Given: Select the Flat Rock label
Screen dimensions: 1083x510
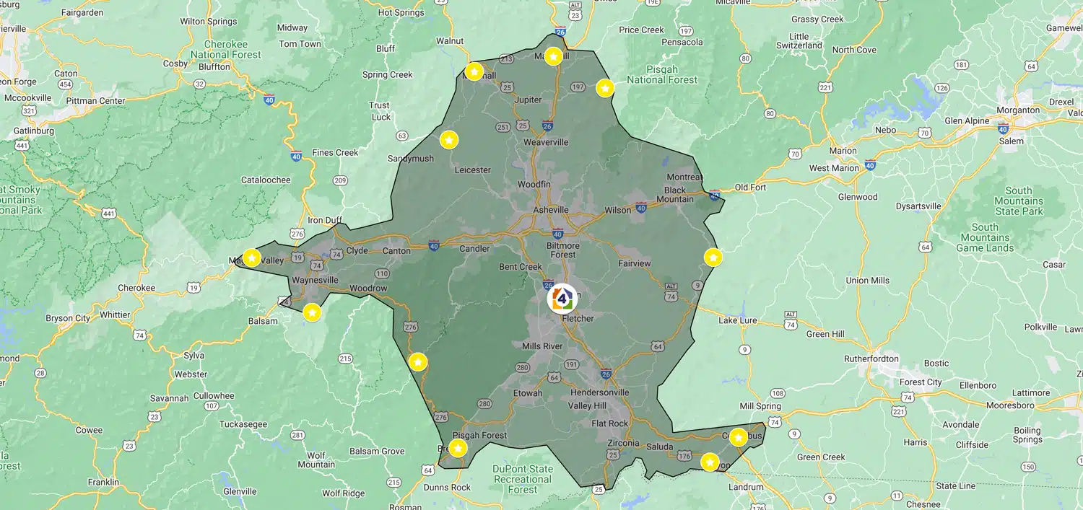Looking at the screenshot, I should [610, 423].
